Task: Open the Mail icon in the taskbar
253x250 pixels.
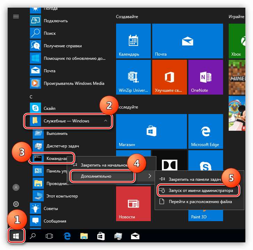Action: pyautogui.click(x=135, y=236)
